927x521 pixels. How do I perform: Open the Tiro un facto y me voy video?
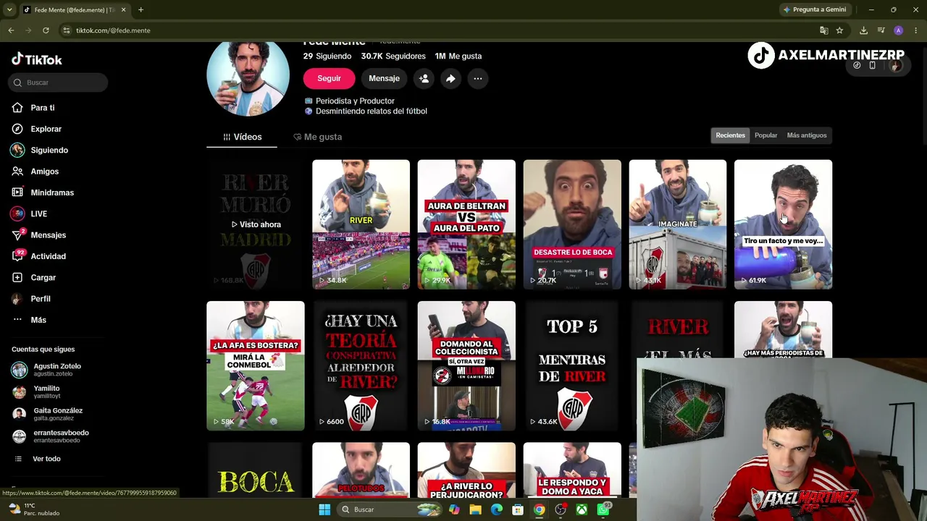pyautogui.click(x=783, y=224)
